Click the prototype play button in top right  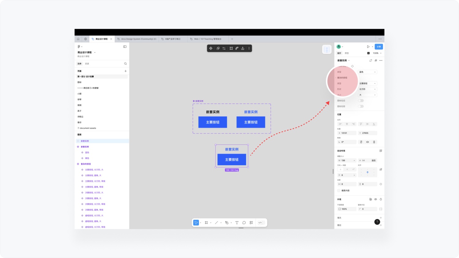point(368,47)
